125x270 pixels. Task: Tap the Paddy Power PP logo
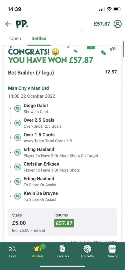(22, 24)
